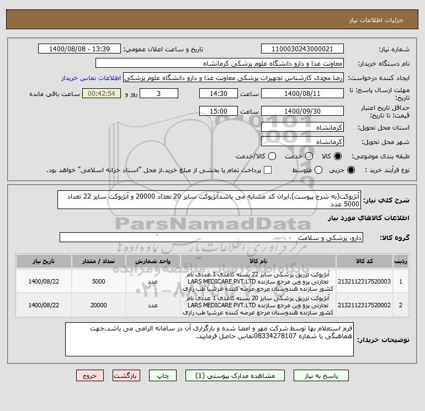
Task: Click the remaining days field showing 3
Action: (x=159, y=94)
